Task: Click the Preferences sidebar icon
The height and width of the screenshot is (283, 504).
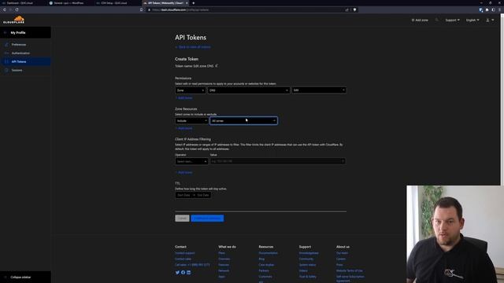Action: pos(6,45)
